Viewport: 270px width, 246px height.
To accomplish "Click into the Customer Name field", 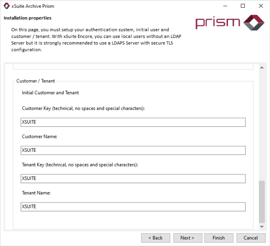I will [x=133, y=151].
